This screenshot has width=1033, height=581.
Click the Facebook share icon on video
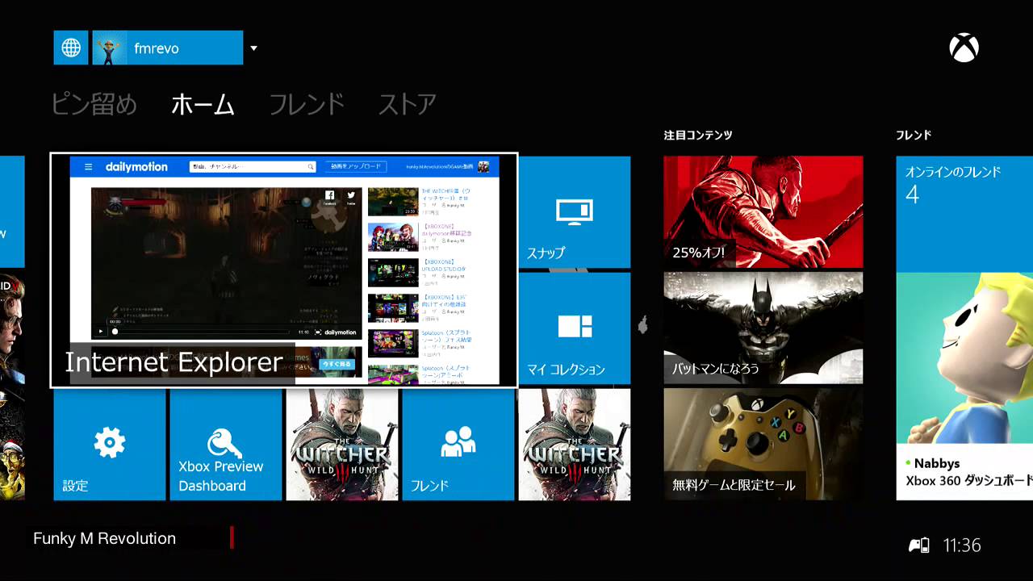pyautogui.click(x=330, y=196)
